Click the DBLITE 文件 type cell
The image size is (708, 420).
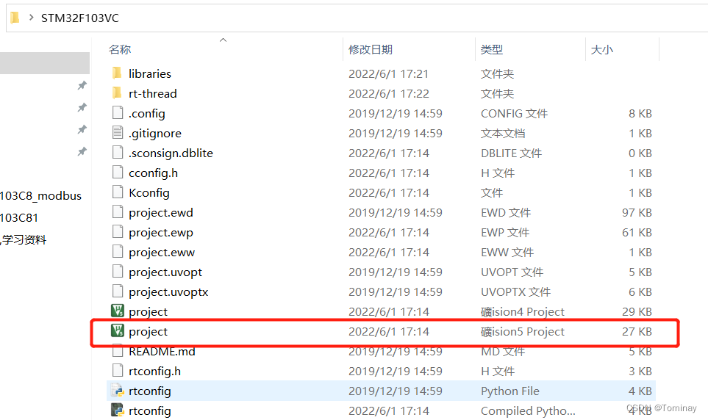[511, 153]
